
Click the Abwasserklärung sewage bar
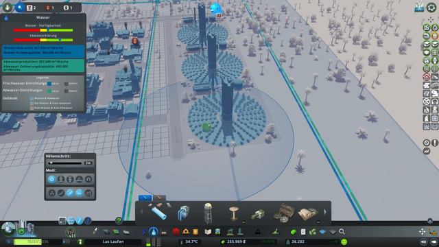coord(43,40)
